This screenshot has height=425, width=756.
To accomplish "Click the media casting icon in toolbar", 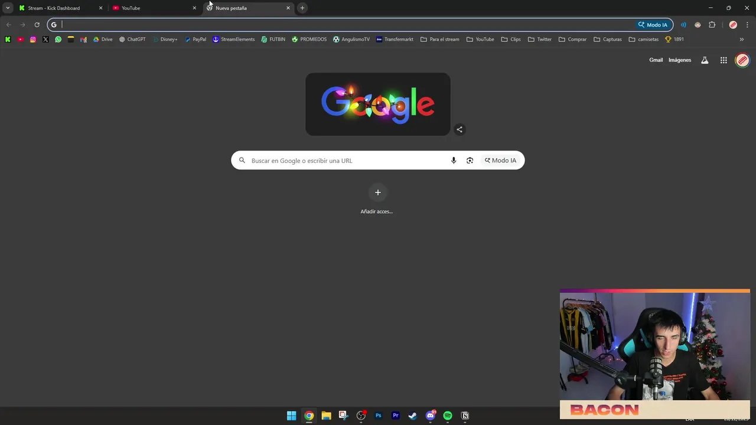I will coord(683,25).
